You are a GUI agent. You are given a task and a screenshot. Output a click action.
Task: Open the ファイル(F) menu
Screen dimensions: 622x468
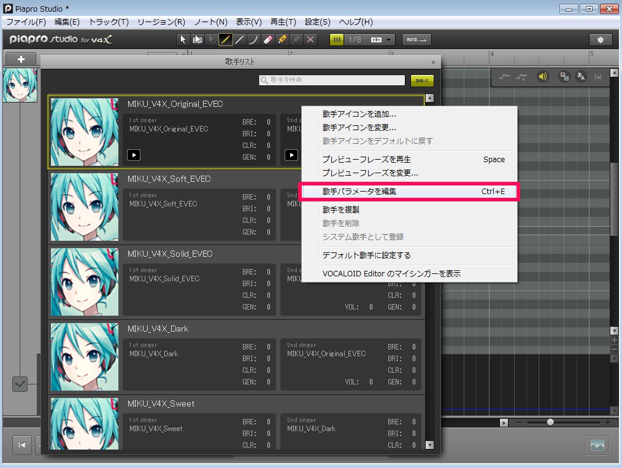26,22
